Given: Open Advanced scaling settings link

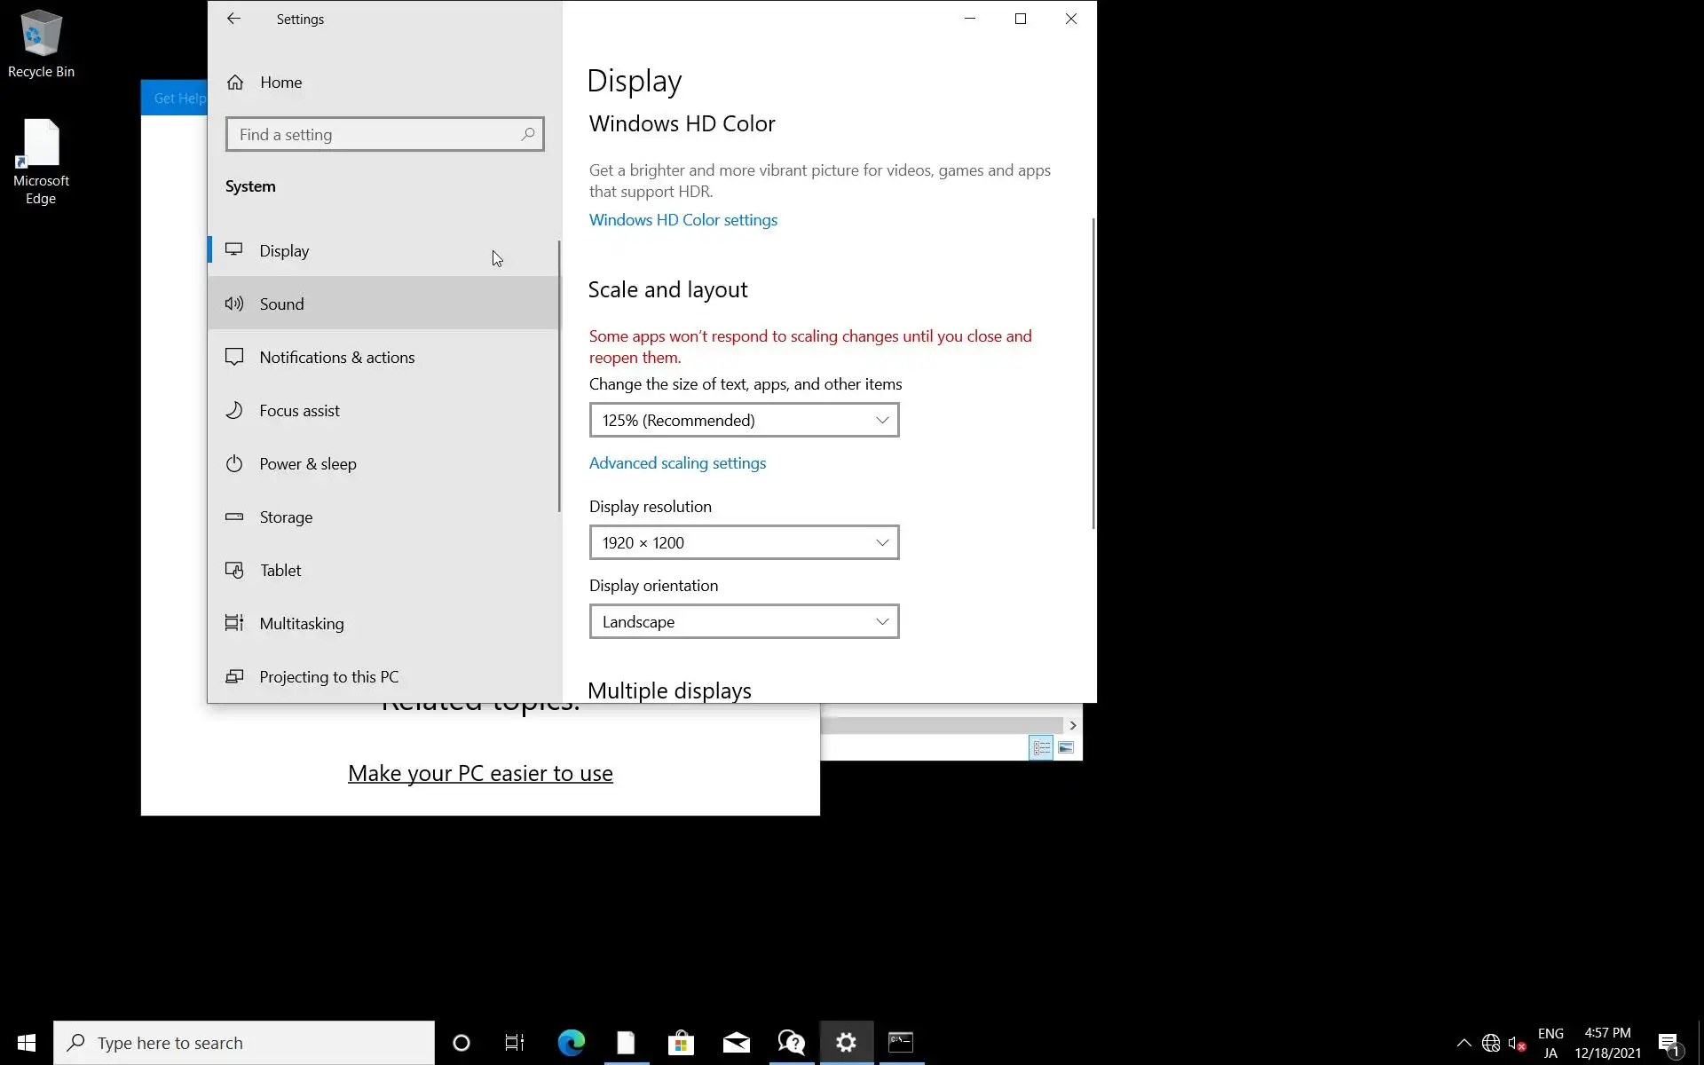Looking at the screenshot, I should point(677,463).
